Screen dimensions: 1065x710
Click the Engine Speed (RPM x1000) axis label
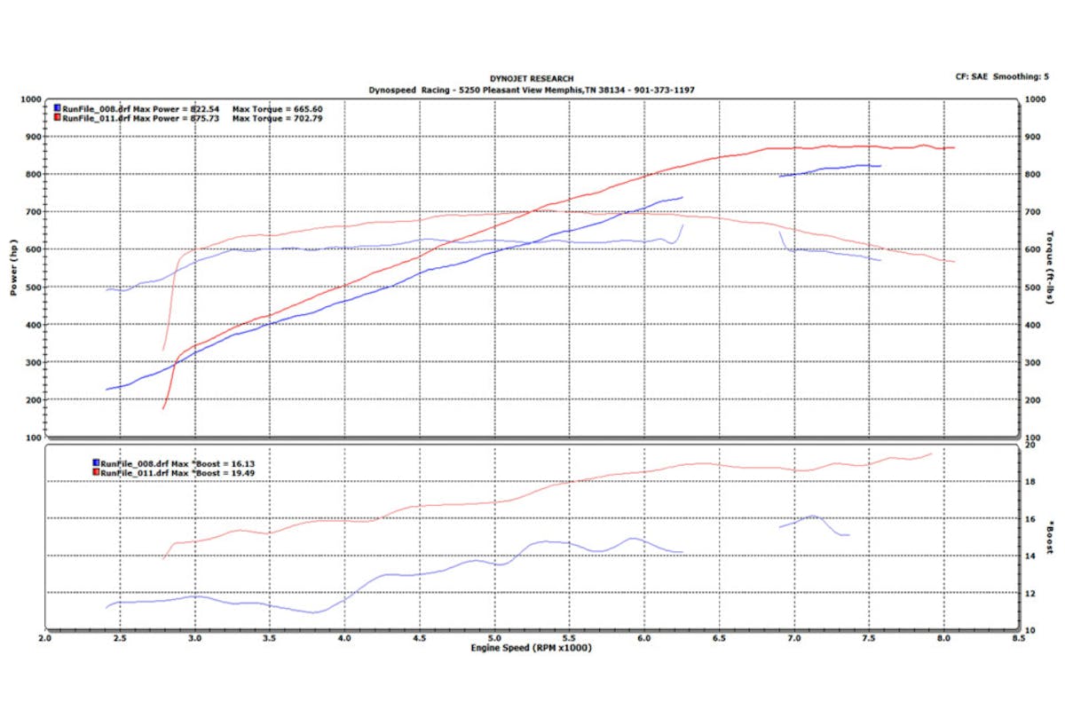click(531, 648)
